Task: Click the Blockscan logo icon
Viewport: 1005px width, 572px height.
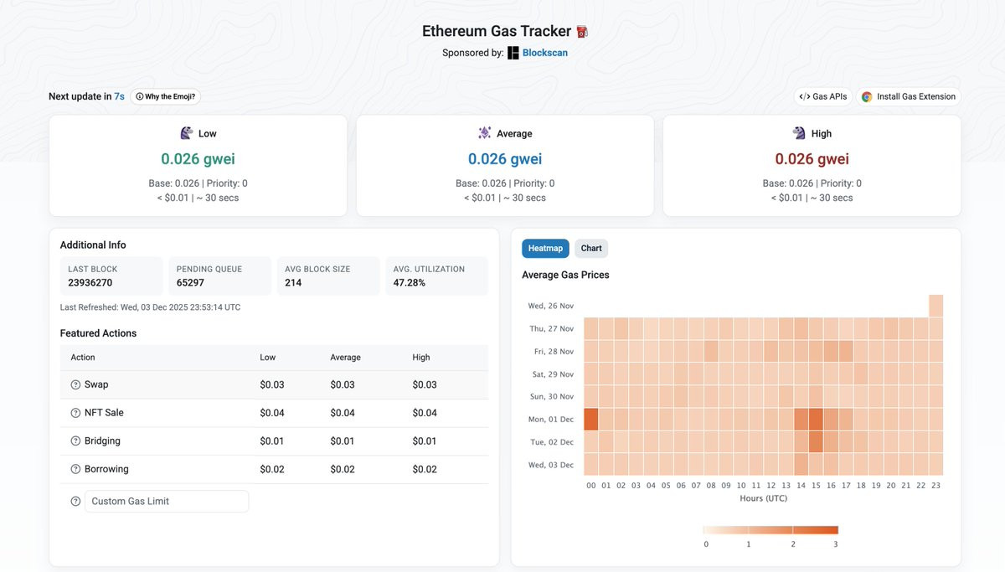Action: point(513,53)
